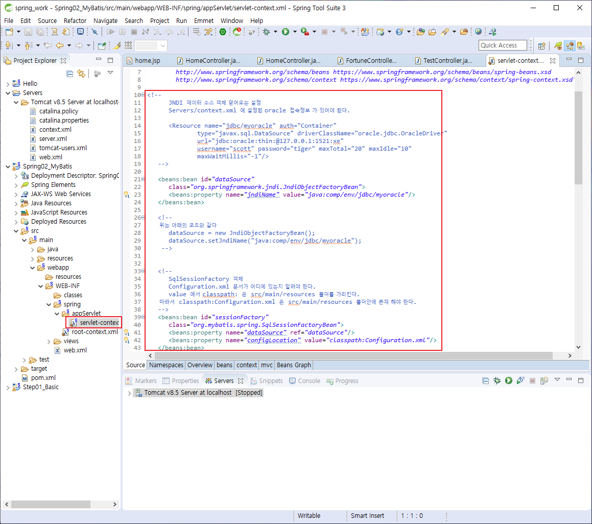Click the Quick Access input field

tap(502, 45)
